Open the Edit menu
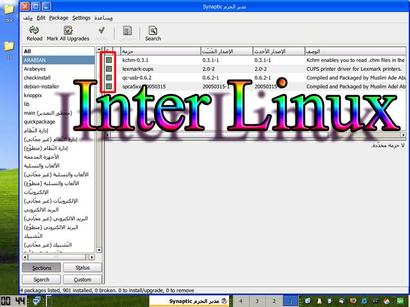Viewport: 410px width, 307px height. tap(41, 18)
